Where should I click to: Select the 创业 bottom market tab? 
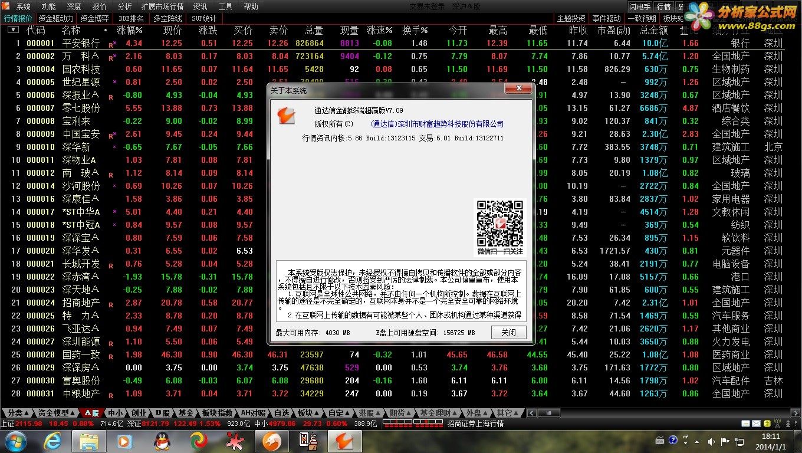point(139,413)
